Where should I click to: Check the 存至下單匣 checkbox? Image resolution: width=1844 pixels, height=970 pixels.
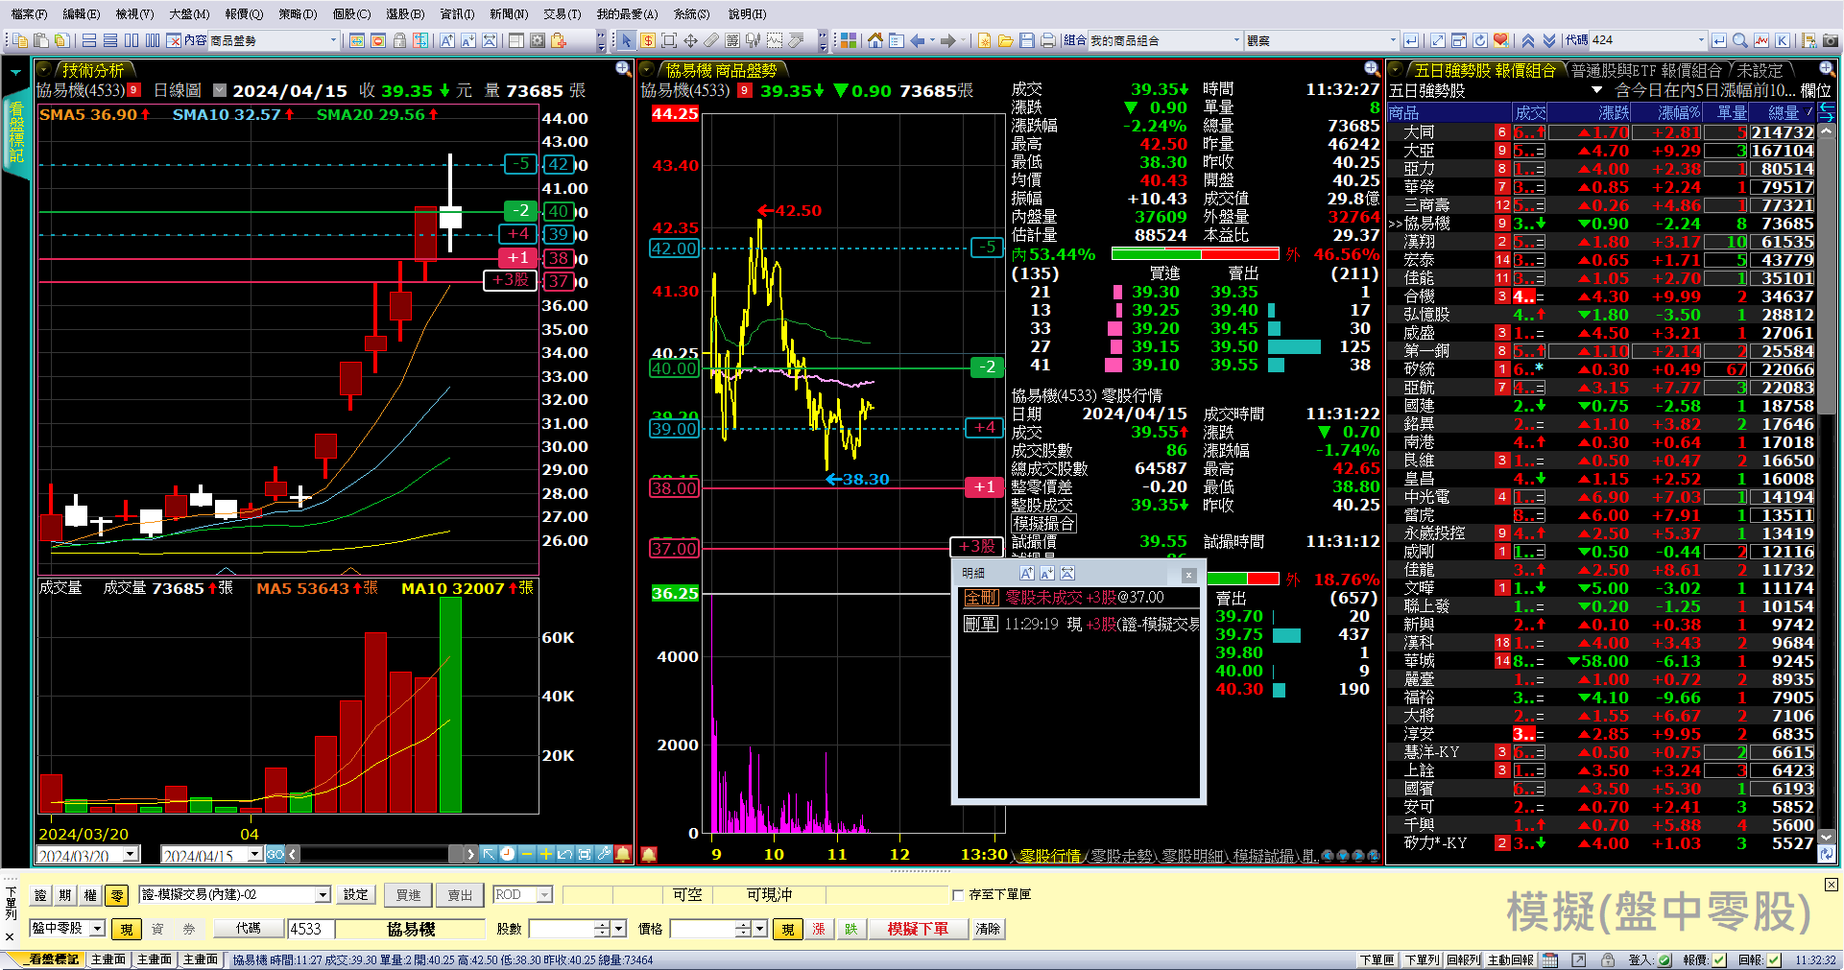pyautogui.click(x=957, y=895)
